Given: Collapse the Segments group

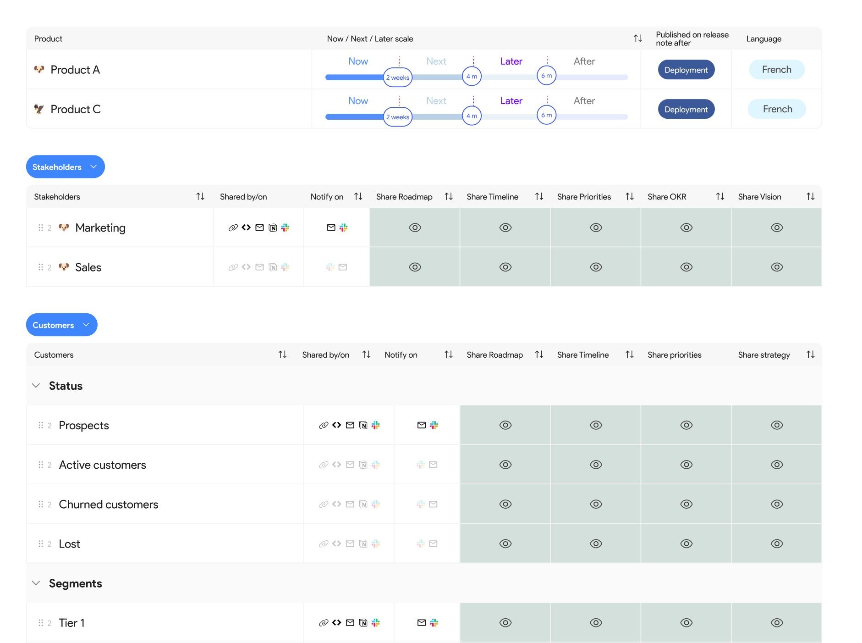Looking at the screenshot, I should pyautogui.click(x=36, y=583).
